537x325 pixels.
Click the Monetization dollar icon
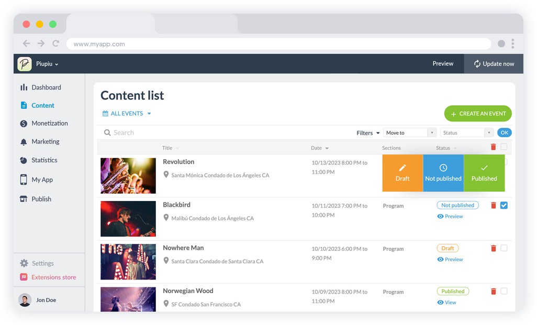24,124
